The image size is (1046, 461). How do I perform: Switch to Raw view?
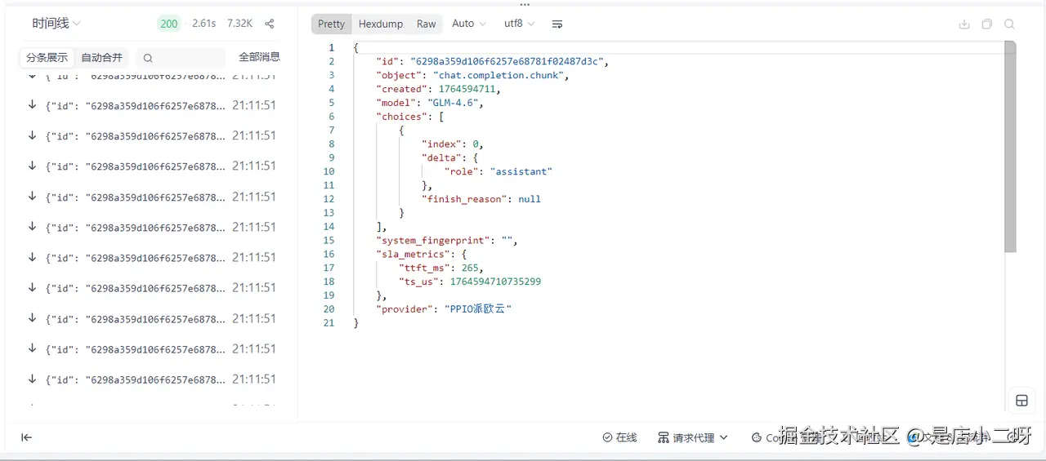pyautogui.click(x=427, y=24)
